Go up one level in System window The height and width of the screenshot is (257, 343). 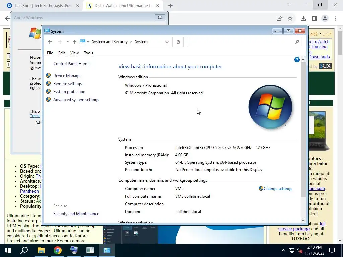75,42
